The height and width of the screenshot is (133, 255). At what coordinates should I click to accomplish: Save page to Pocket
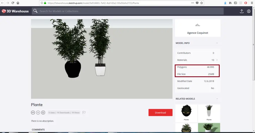tap(197, 3)
